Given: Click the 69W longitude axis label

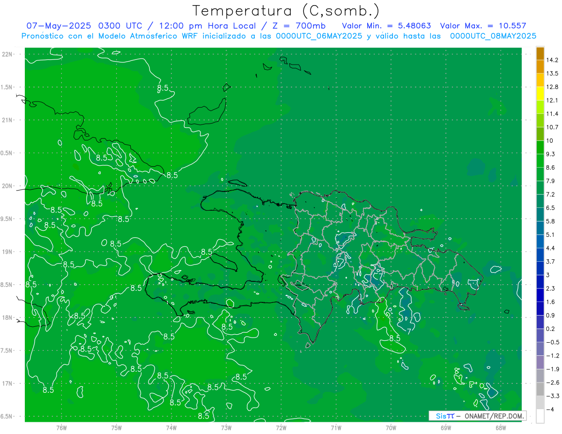Looking at the screenshot, I should 446,428.
